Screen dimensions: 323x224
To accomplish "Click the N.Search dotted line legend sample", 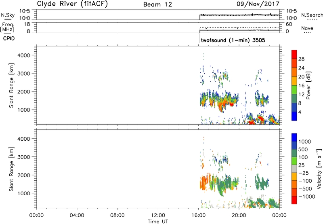I will [312, 19].
